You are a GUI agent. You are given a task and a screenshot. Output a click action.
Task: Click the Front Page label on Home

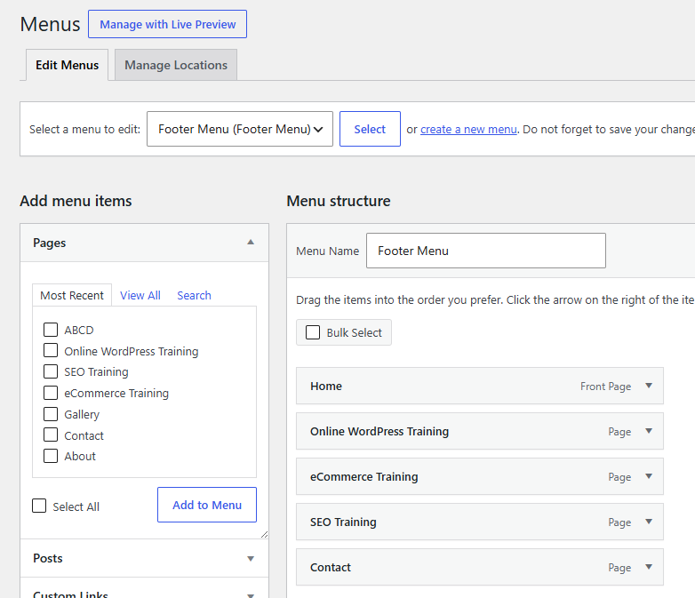(605, 387)
